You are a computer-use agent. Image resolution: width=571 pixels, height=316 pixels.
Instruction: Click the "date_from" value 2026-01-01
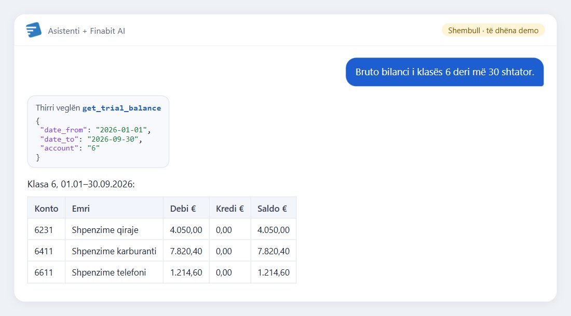[x=121, y=130]
